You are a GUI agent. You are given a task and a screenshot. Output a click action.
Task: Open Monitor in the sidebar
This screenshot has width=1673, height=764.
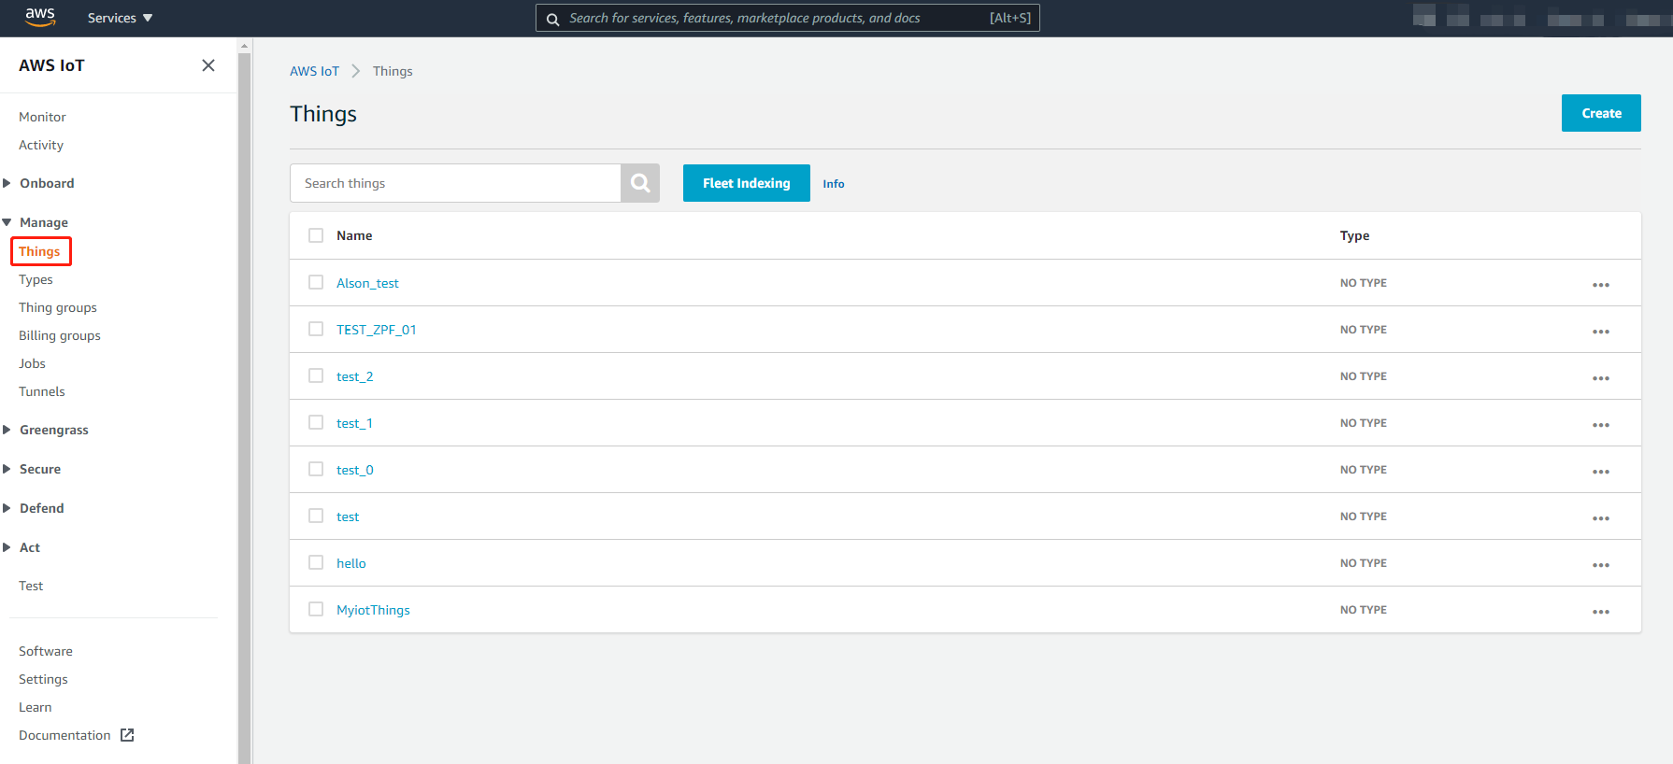click(x=42, y=117)
